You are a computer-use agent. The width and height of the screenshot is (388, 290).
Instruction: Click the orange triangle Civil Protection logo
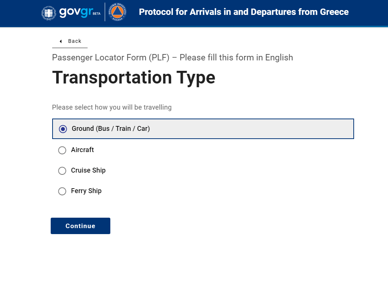click(117, 12)
